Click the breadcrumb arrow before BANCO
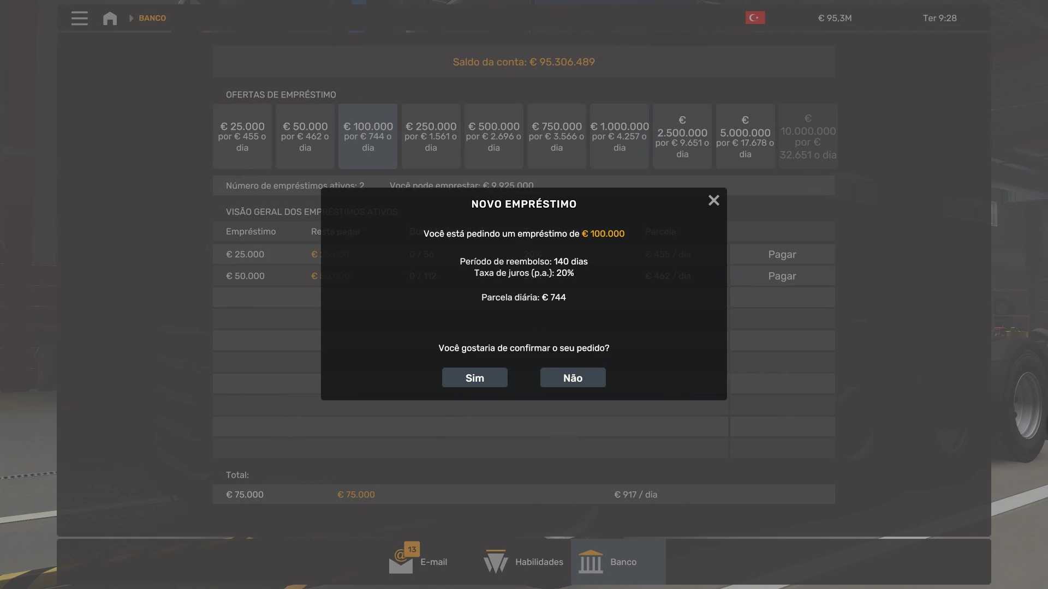Image resolution: width=1048 pixels, height=589 pixels. (131, 18)
